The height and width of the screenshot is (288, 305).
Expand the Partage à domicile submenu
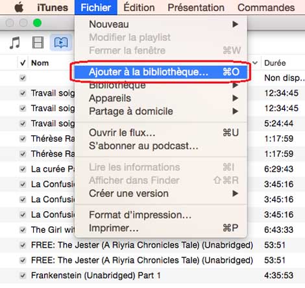[x=161, y=111]
